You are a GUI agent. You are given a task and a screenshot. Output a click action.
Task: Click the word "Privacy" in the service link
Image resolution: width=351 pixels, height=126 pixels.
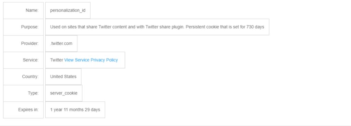[x=98, y=60]
